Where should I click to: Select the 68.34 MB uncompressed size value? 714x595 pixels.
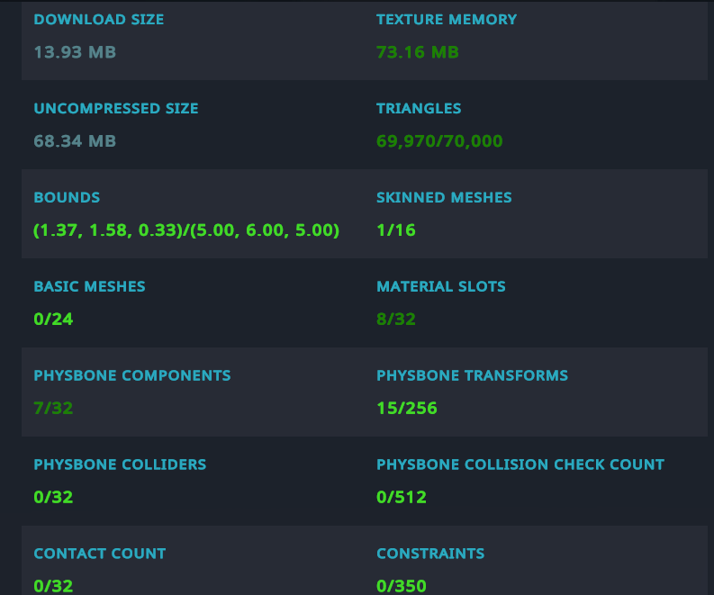(75, 141)
